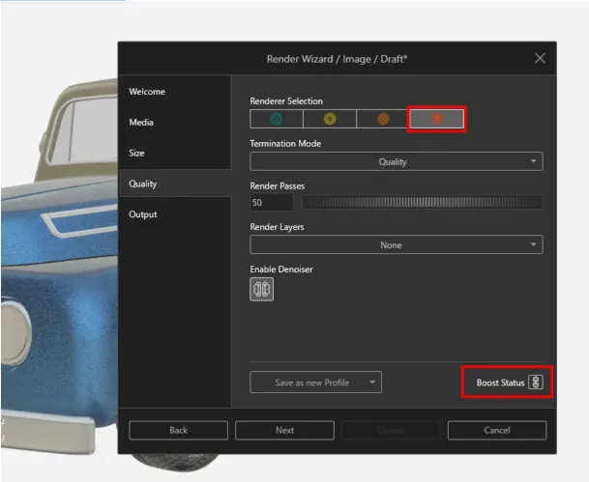Screen dimensions: 589x482
Task: Select the red renderer option
Action: point(436,119)
